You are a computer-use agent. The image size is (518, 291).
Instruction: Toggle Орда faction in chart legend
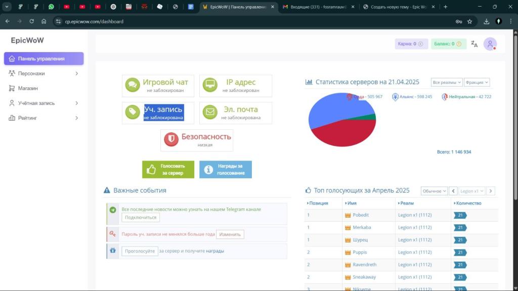364,96
